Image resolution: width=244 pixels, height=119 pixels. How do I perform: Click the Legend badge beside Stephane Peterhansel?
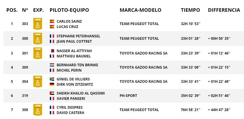pos(38,39)
